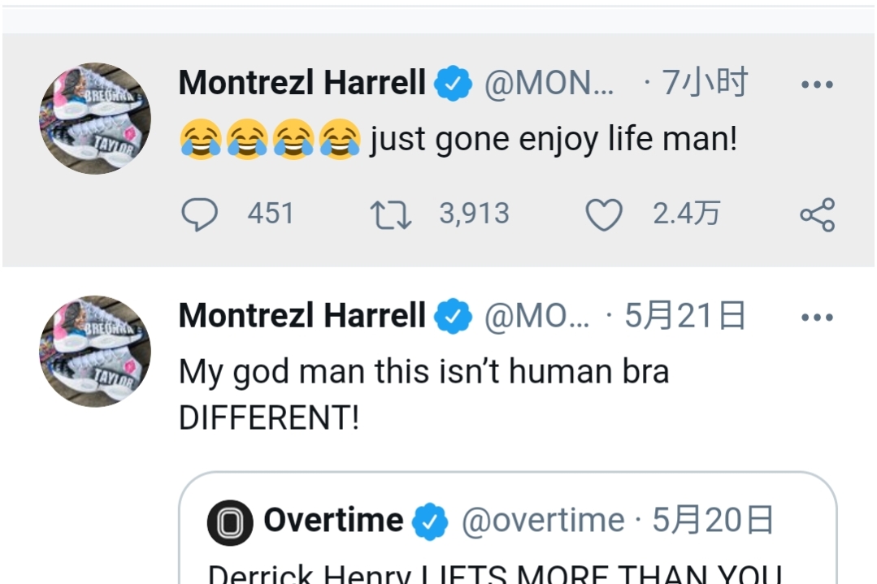The image size is (877, 584).
Task: Open Overtime account name in quoted tweet
Action: [333, 521]
